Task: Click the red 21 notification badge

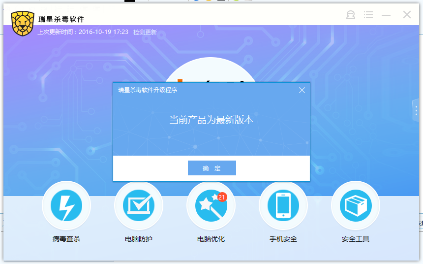Action: (221, 197)
